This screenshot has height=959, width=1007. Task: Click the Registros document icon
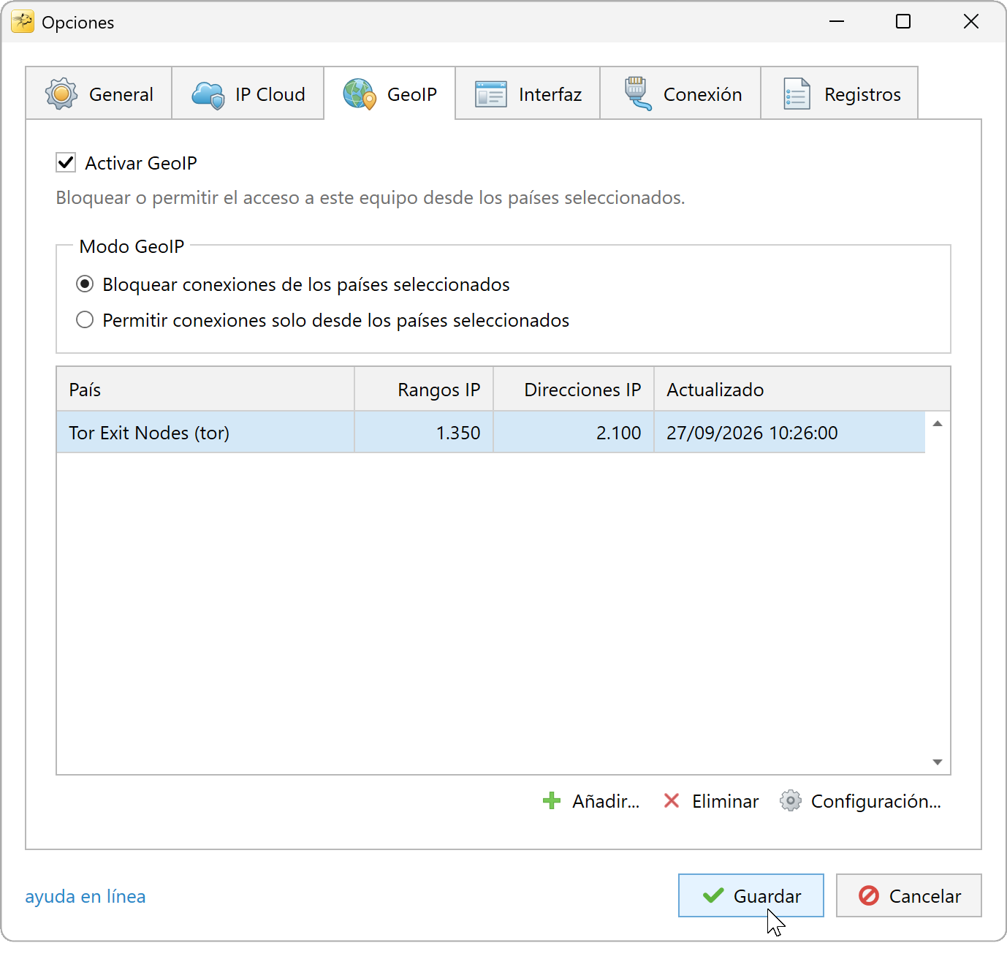pyautogui.click(x=797, y=94)
